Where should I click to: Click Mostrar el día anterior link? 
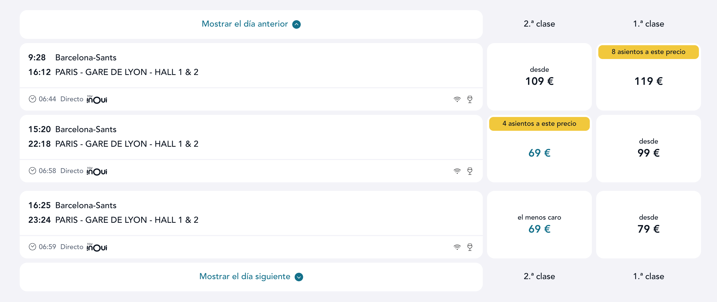tap(245, 24)
